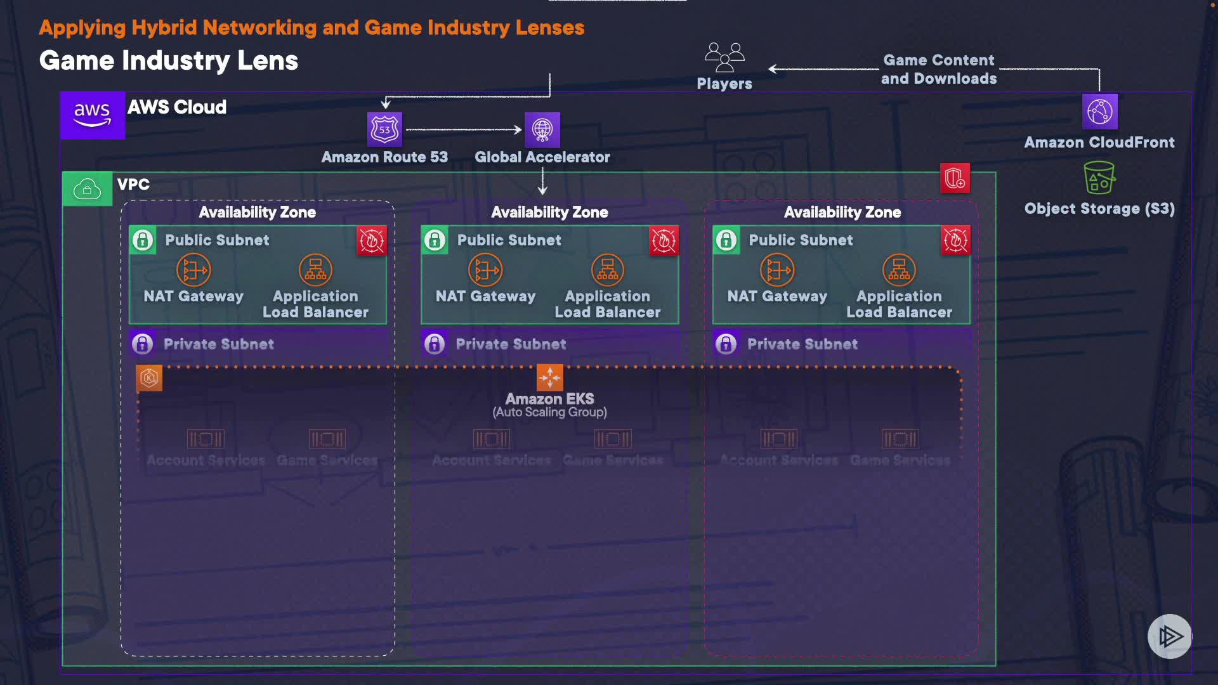Click the S3 Object Storage bucket icon
This screenshot has width=1218, height=685.
point(1099,178)
